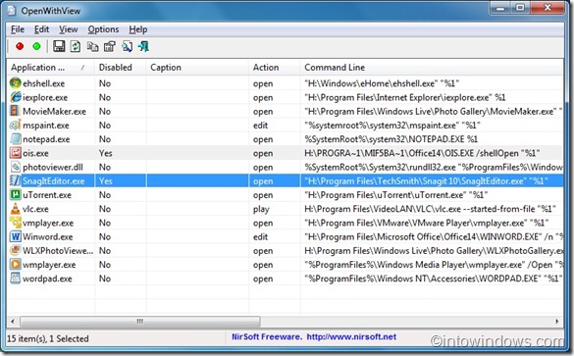Click the 'Yes' disabled value for SnagItEditor.exe
This screenshot has width=574, height=356.
(x=105, y=180)
